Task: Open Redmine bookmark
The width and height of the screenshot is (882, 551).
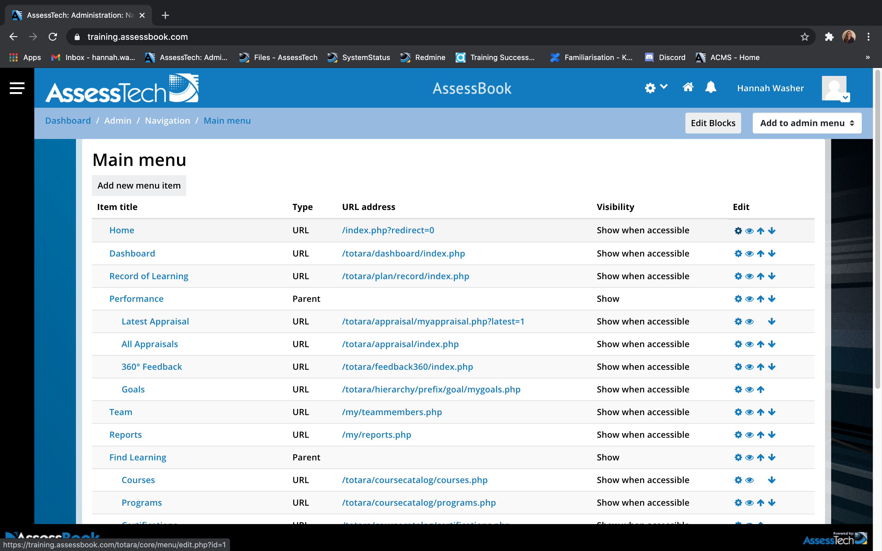Action: coord(423,57)
